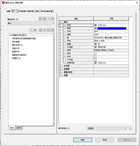Select 功能文本 in the property list
The image size is (140, 146).
tap(16, 48)
